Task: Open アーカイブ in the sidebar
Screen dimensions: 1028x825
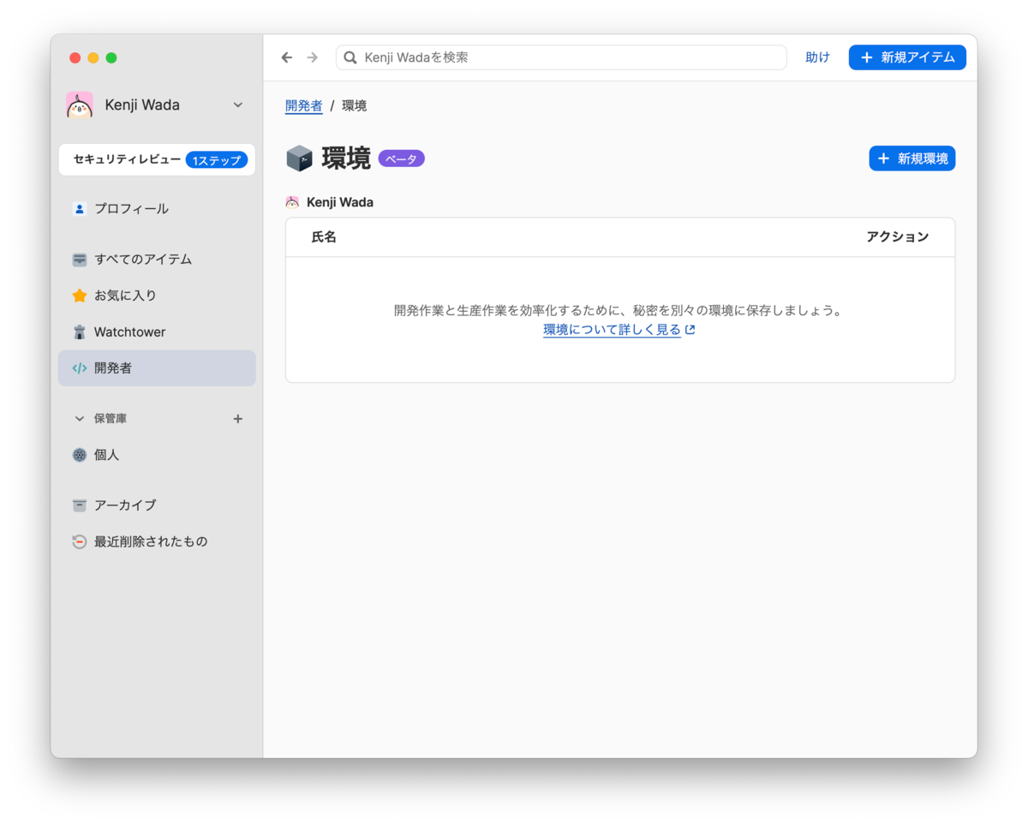Action: click(157, 505)
